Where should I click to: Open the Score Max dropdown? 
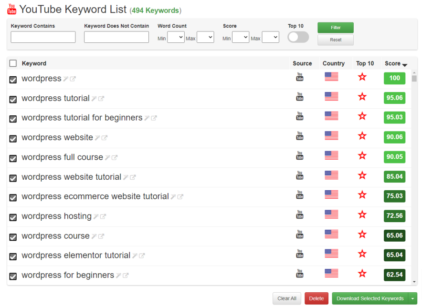[270, 37]
